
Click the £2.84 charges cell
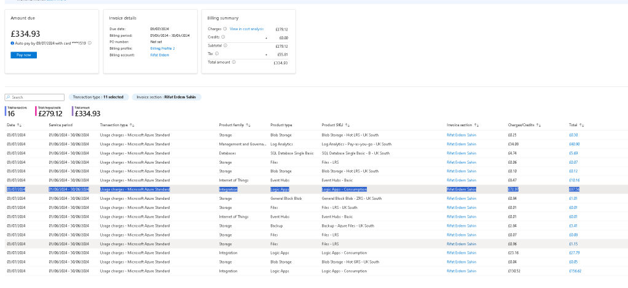click(x=512, y=225)
